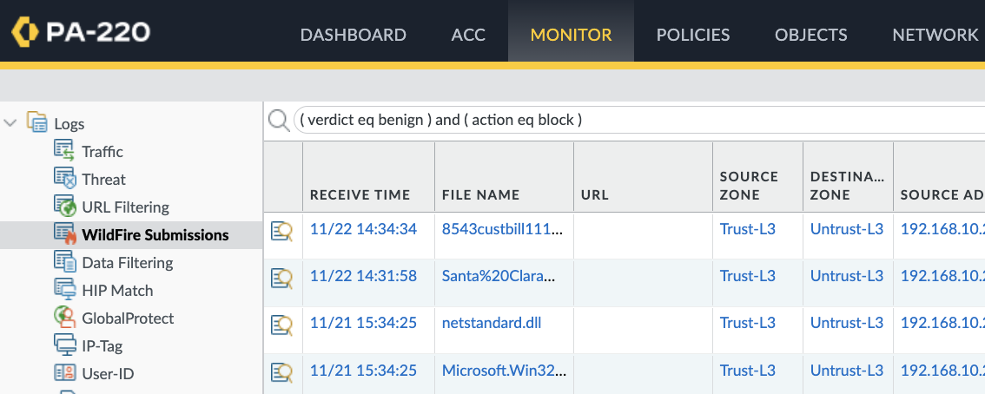Screen dimensions: 985x394
Task: Click Untrust-L3 in Santa%20Clara row
Action: pyautogui.click(x=847, y=276)
